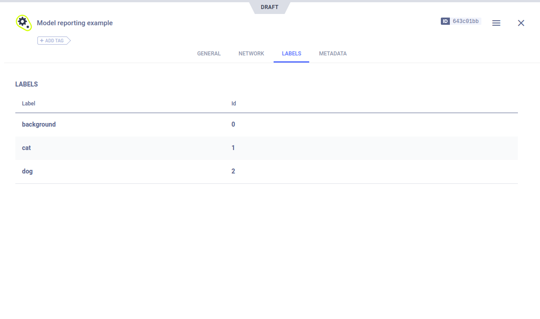The width and height of the screenshot is (540, 319).
Task: Open the hamburger actions menu
Action: coord(496,23)
